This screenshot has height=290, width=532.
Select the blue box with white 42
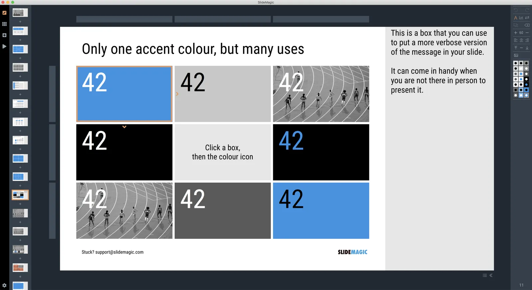tap(124, 94)
